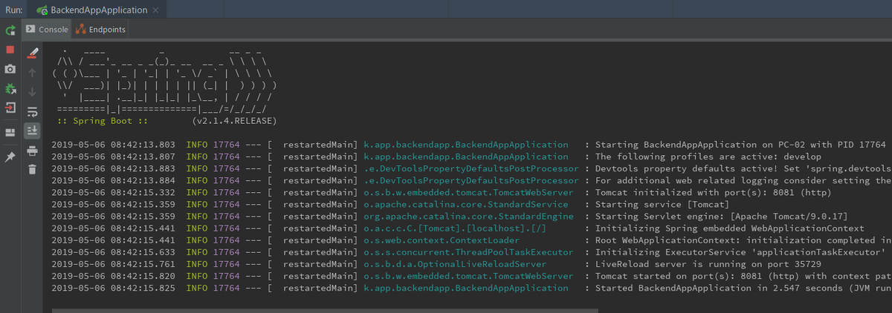This screenshot has width=892, height=313.
Task: Move down the stack trace with down arrow
Action: pos(32,92)
